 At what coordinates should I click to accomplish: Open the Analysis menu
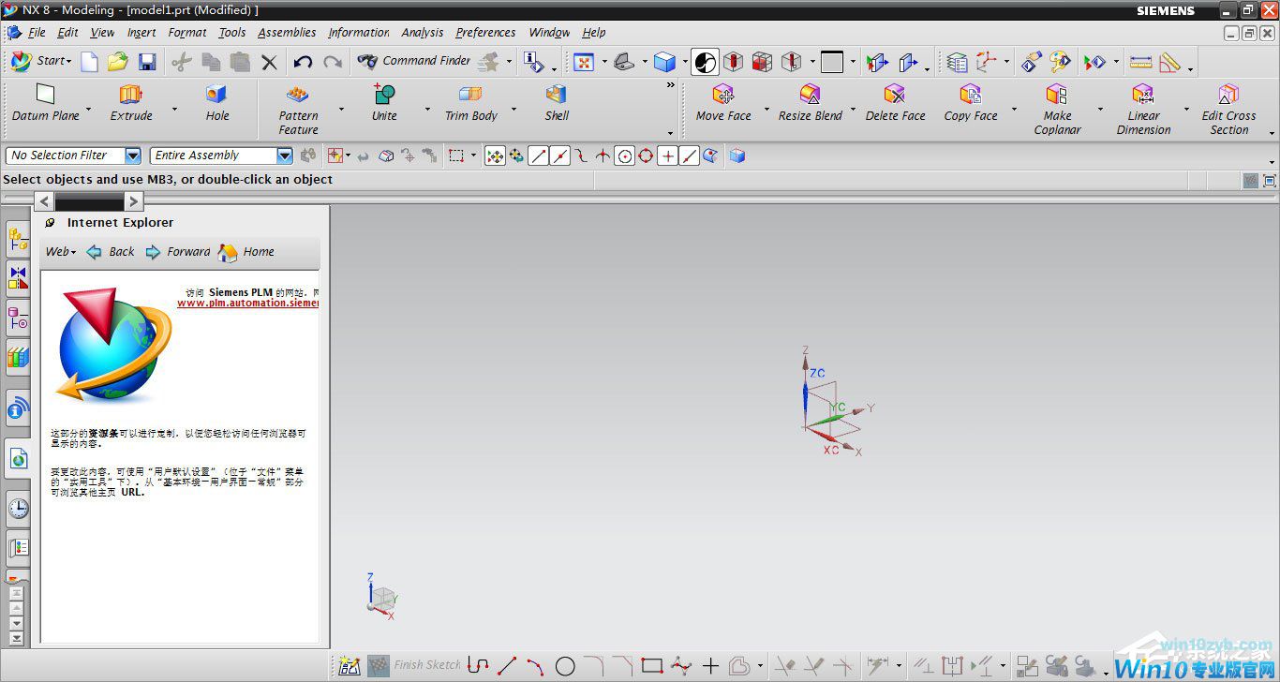422,32
